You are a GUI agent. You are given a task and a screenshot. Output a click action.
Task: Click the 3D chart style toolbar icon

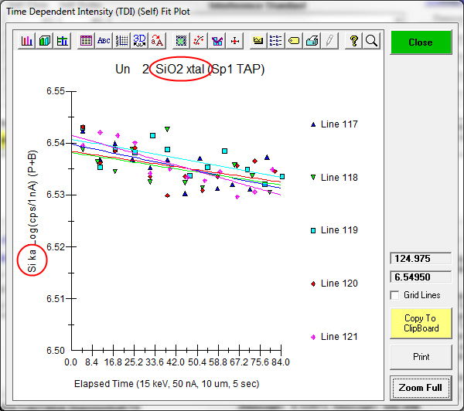pos(45,41)
